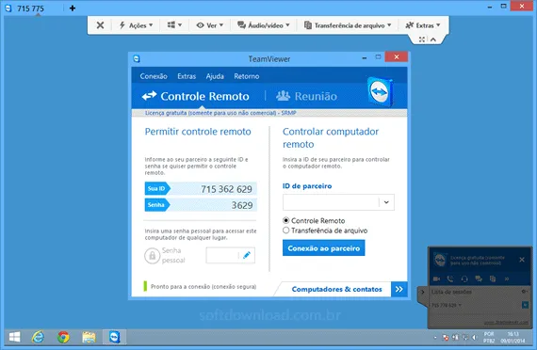Open File Explorer from the taskbar

pyautogui.click(x=89, y=338)
